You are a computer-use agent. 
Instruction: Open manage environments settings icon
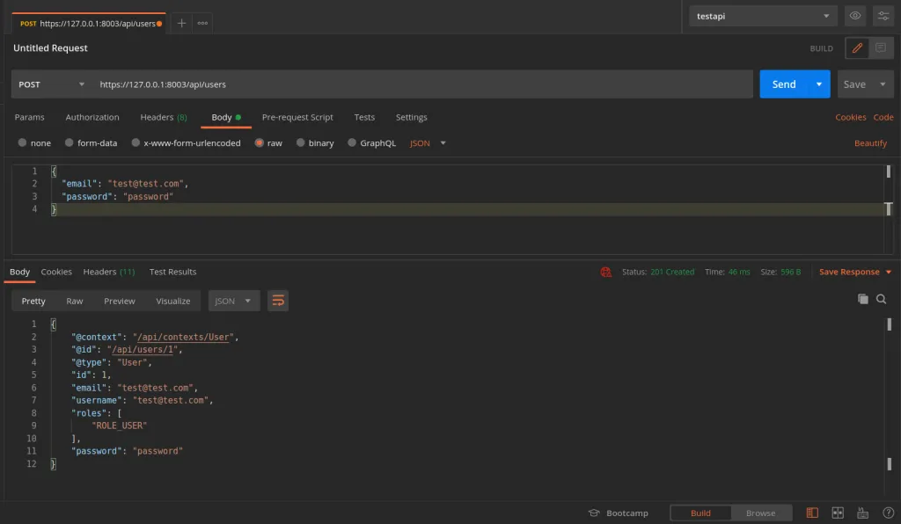883,16
